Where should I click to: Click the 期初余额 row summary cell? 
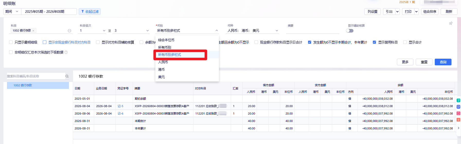(163, 99)
